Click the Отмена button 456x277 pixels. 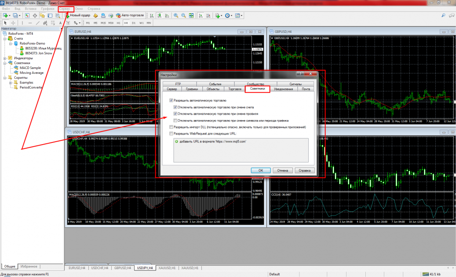pyautogui.click(x=282, y=170)
